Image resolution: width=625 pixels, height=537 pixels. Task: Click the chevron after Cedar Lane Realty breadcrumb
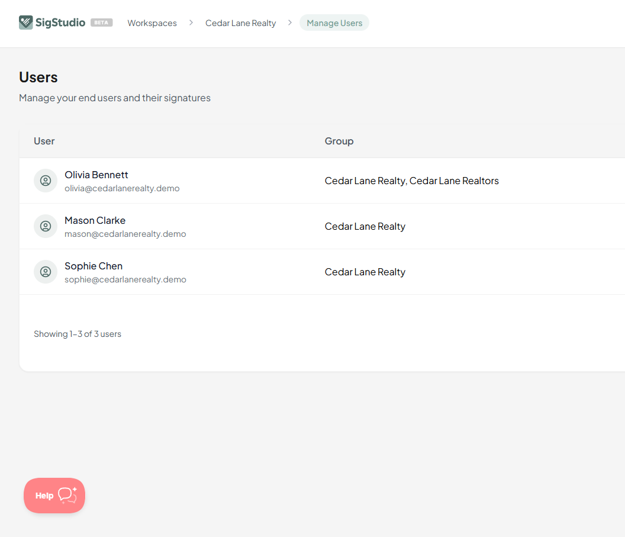(290, 22)
